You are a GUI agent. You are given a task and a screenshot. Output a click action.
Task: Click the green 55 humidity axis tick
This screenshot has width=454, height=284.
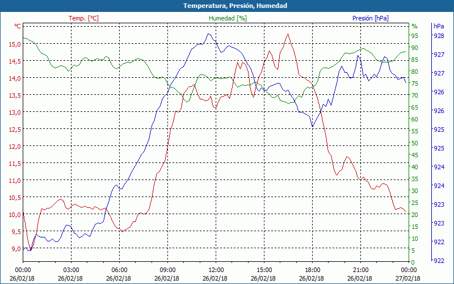coord(415,131)
